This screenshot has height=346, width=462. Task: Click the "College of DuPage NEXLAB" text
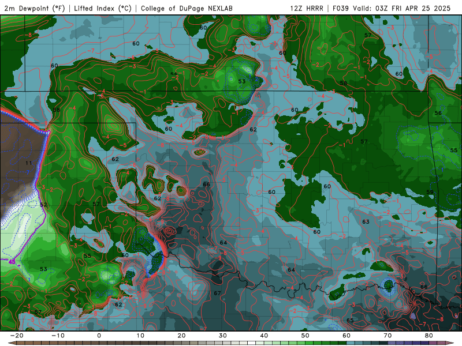click(187, 9)
